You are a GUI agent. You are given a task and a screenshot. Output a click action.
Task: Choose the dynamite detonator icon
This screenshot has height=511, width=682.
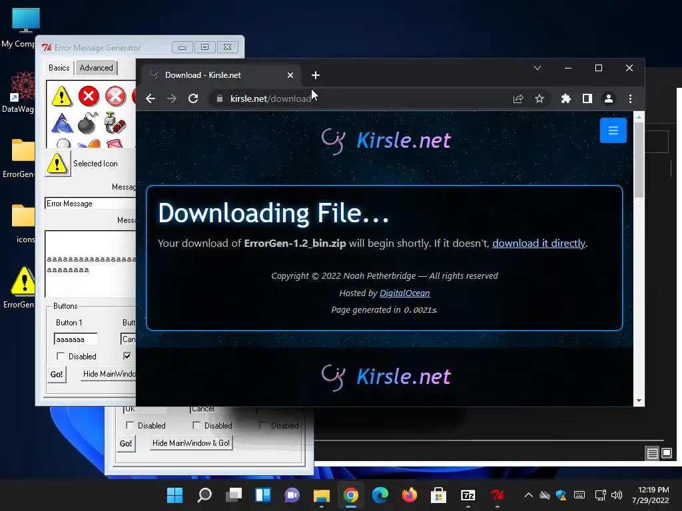coord(115,123)
